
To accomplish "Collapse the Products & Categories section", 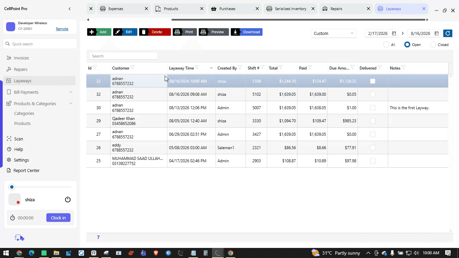I will [71, 103].
